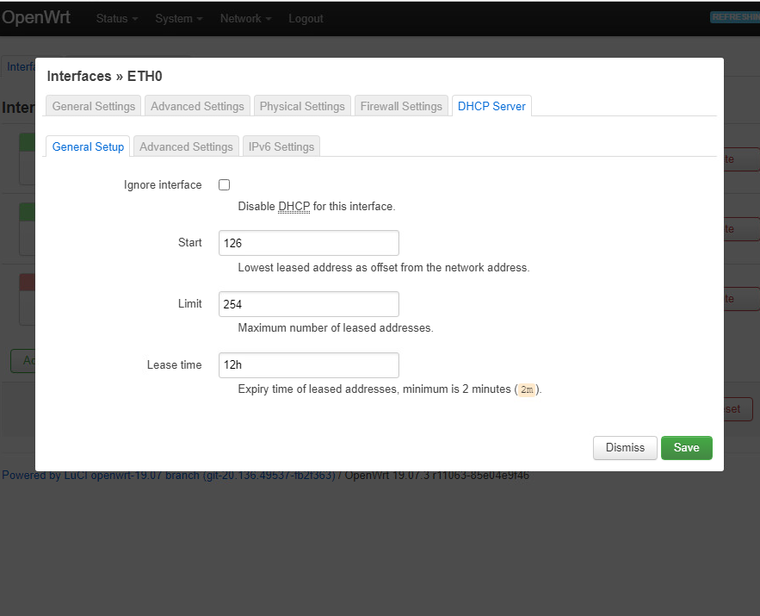The height and width of the screenshot is (616, 760).
Task: Open the Network menu
Action: tap(244, 18)
